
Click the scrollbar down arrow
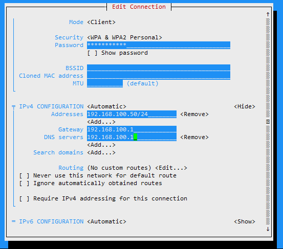268,229
